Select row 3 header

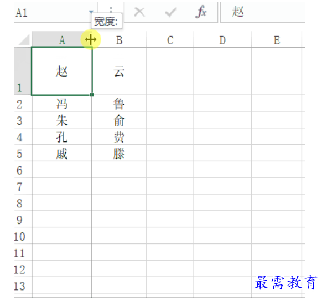click(23, 120)
